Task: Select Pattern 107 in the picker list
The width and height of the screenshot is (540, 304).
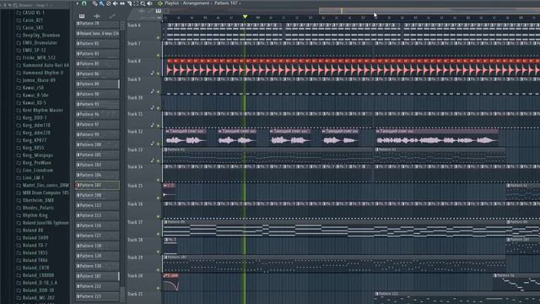Action: [98, 185]
